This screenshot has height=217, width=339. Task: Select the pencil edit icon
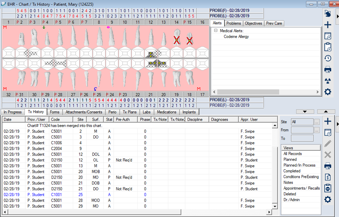point(327,144)
